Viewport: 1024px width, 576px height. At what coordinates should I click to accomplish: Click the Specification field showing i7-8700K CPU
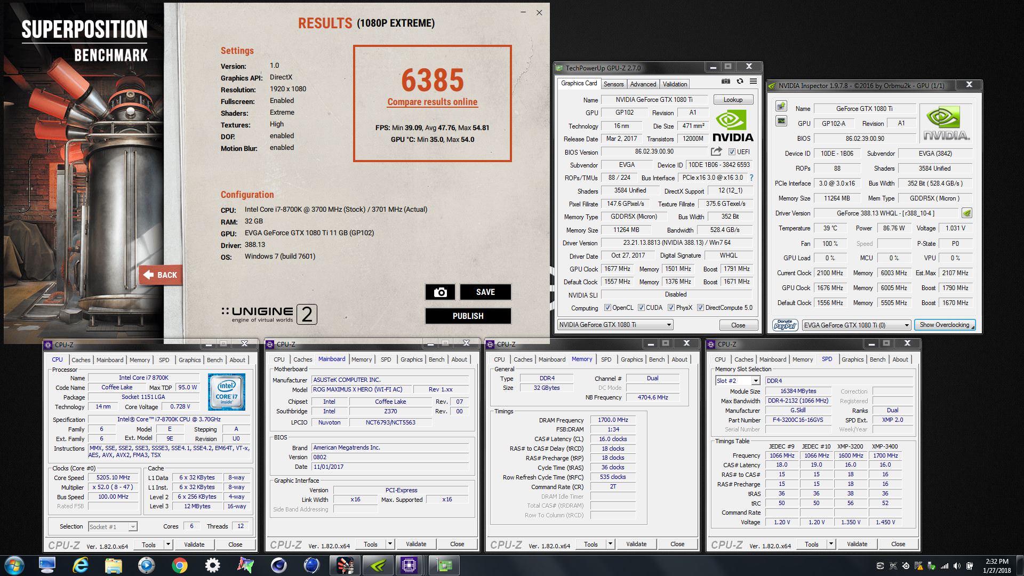click(169, 419)
